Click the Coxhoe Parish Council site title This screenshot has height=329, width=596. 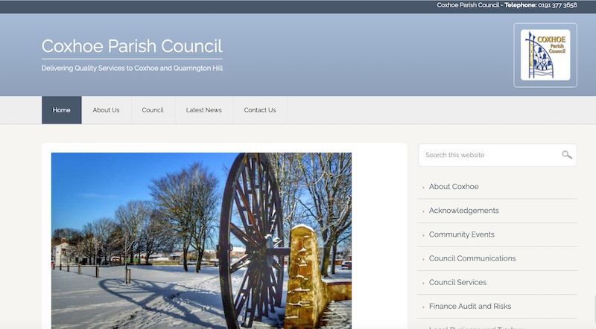coord(132,46)
